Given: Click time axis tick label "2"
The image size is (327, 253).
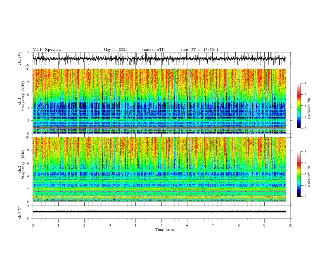Looking at the screenshot, I should [x=84, y=225].
